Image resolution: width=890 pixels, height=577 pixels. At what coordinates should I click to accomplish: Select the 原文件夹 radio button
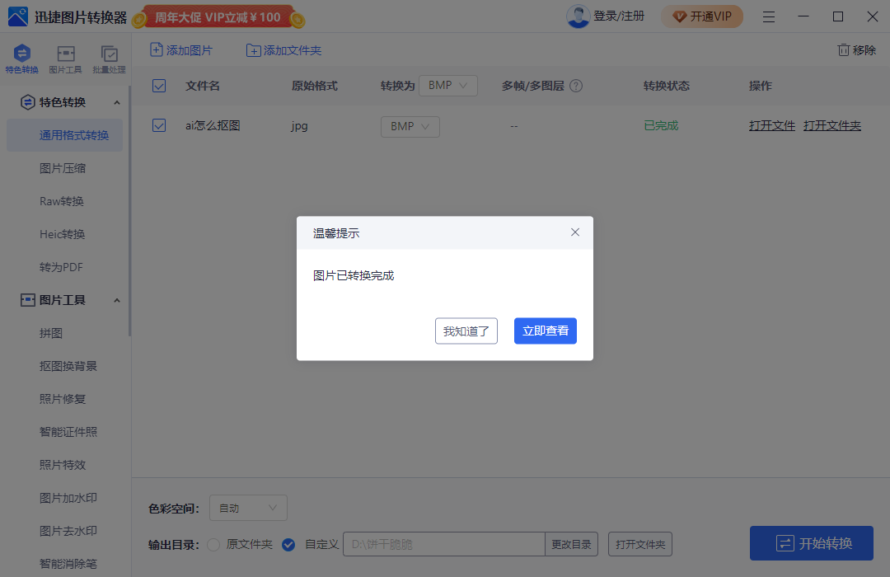coord(213,545)
